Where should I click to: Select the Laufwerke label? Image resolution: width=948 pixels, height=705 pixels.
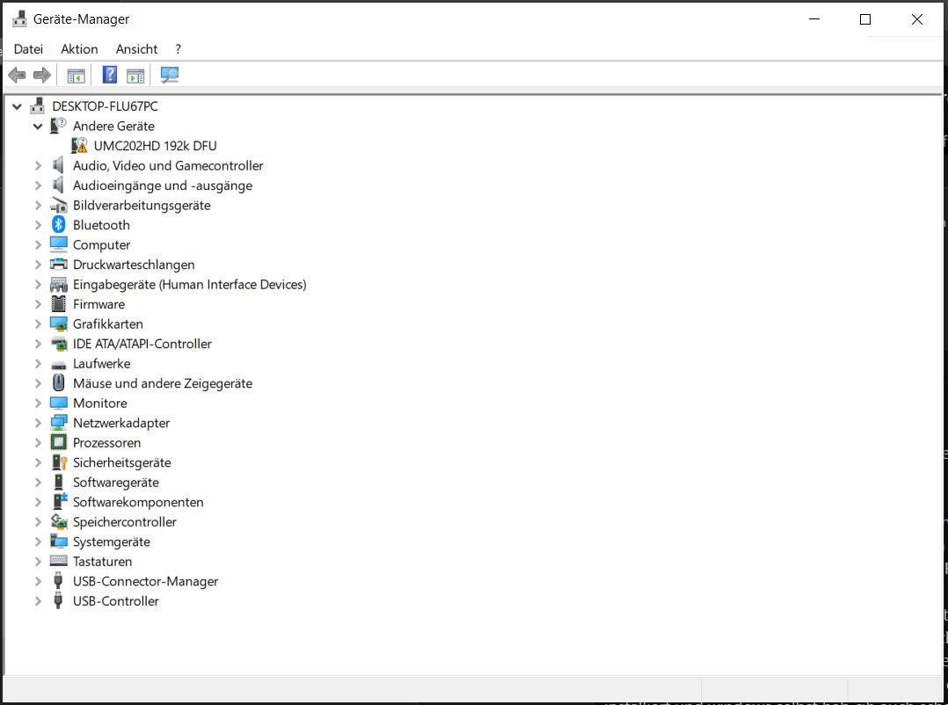102,364
